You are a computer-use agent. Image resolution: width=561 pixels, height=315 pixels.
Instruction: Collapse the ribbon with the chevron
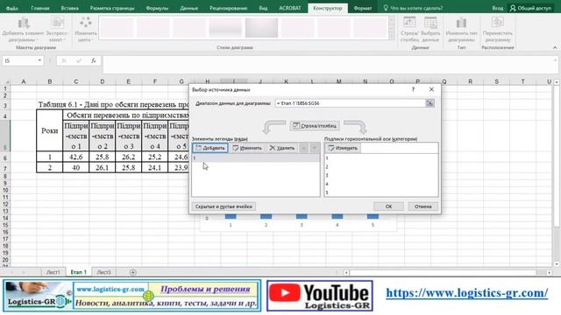(x=555, y=47)
